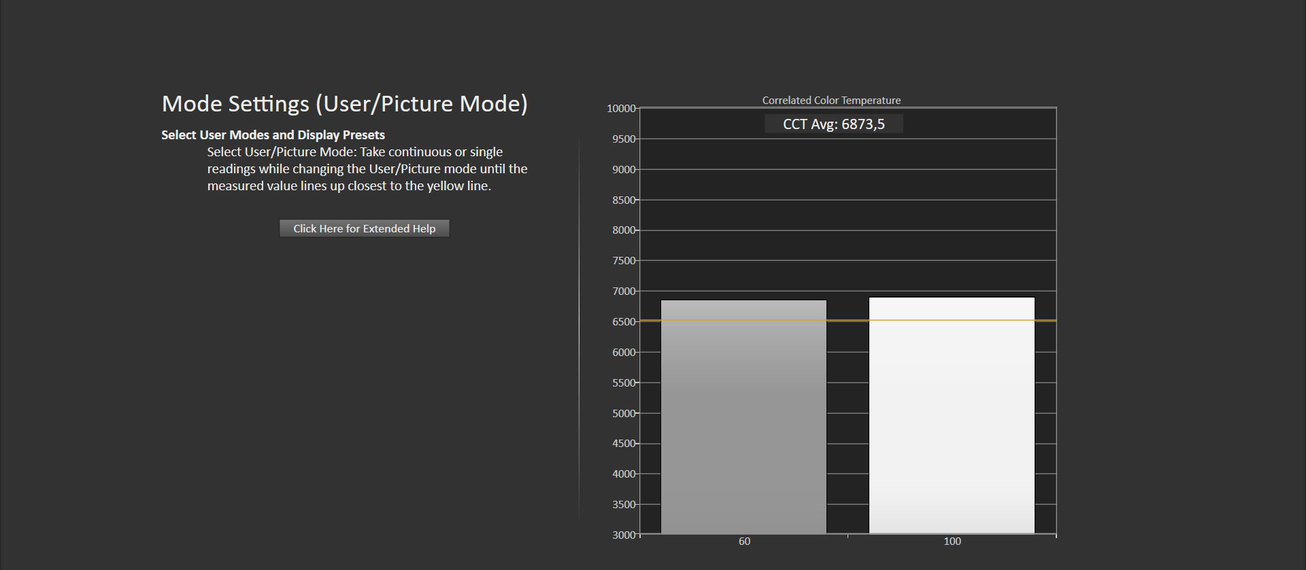Click the CCT Avg: 6873,5 readout

coord(834,124)
